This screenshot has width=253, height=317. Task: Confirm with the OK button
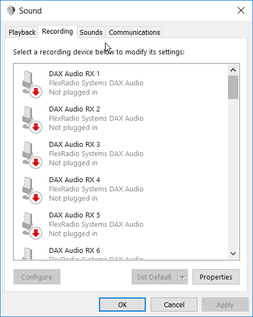pos(122,304)
